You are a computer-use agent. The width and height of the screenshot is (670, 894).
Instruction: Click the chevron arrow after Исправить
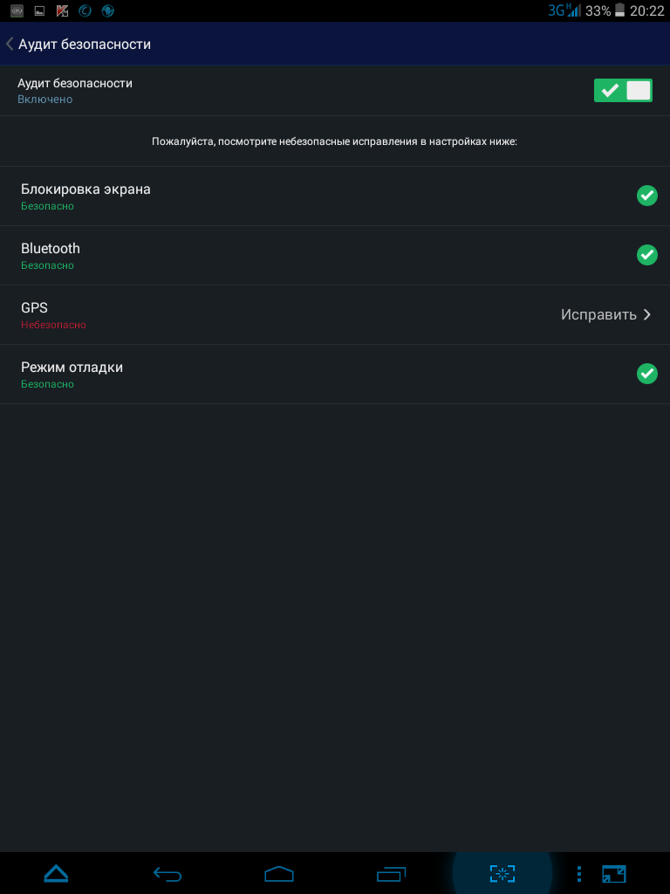click(x=646, y=314)
